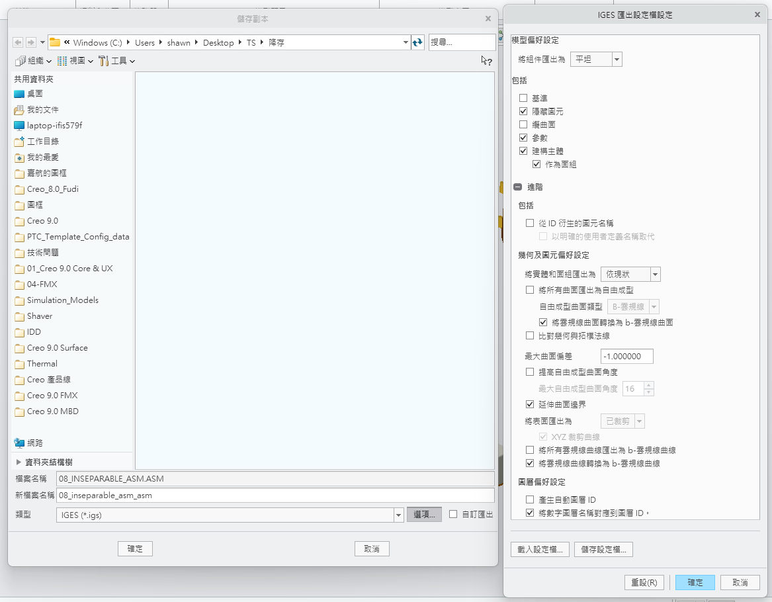Click the refresh icon beside the path bar
Screen dimensions: 772x602
click(417, 42)
